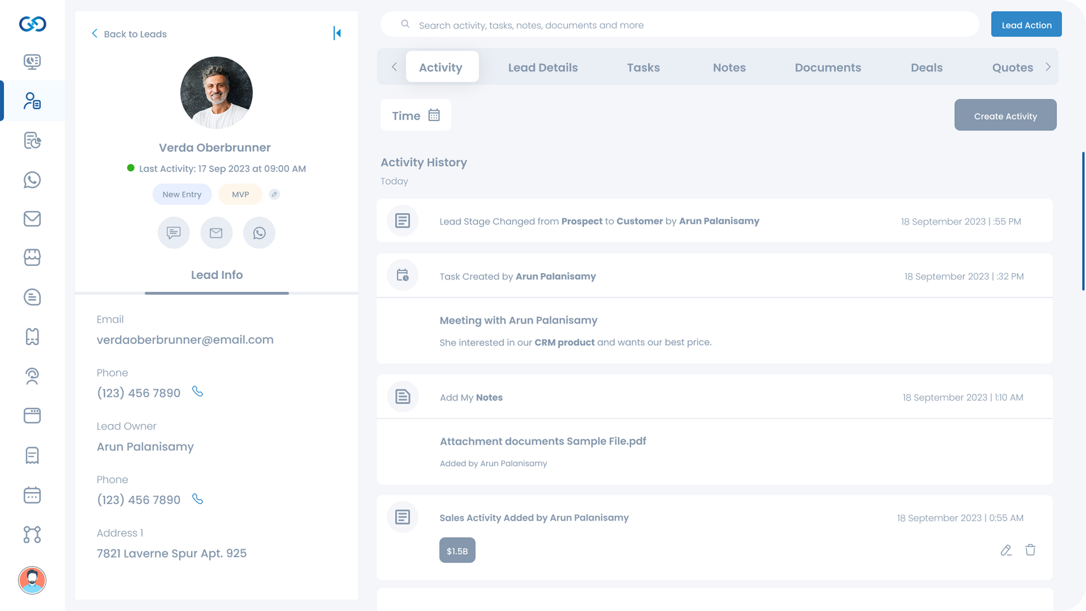Edit the Sales Activity entry
Screen dimensions: 1086x611
[1006, 550]
